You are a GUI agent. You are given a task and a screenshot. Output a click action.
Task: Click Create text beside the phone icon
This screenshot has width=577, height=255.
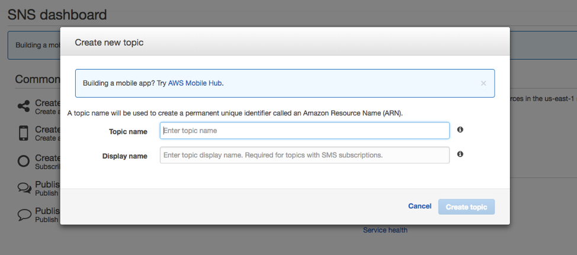coord(47,130)
